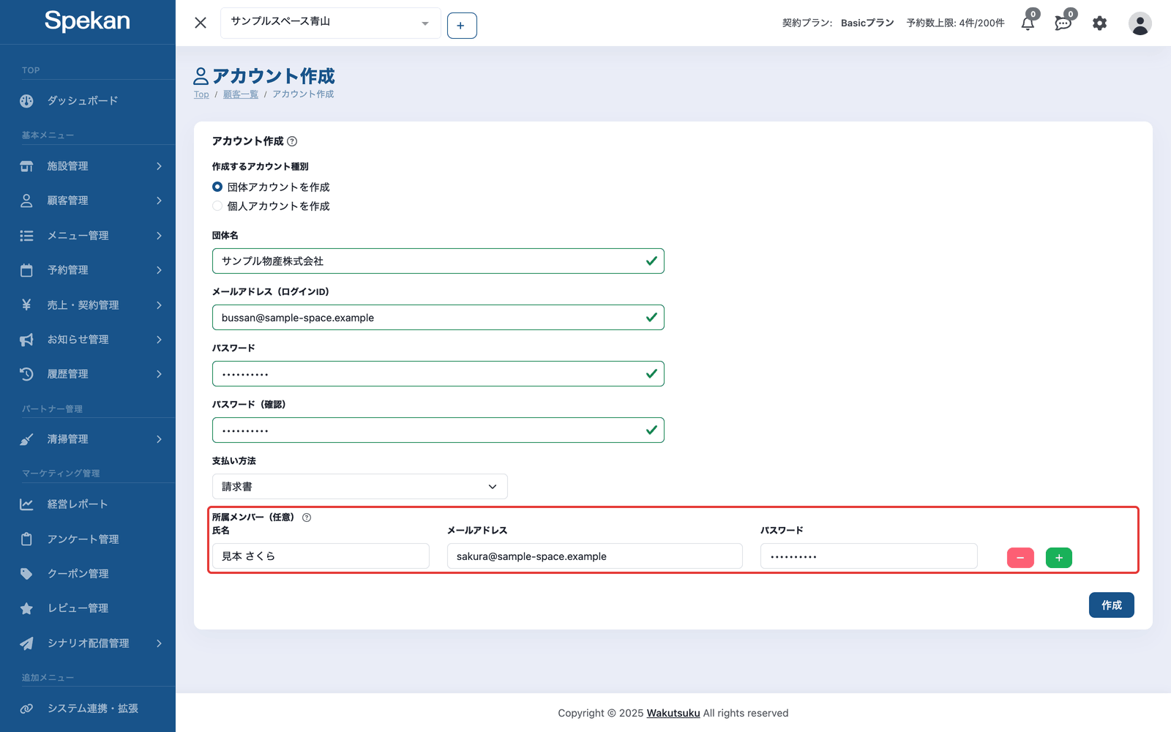Open アンケート管理 in sidebar

point(88,539)
